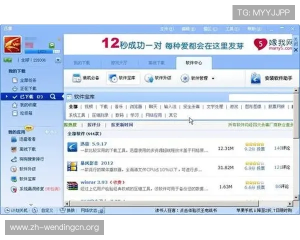The image size is (300, 240).
Task: Filter by 视频 category
Action: 88,106
